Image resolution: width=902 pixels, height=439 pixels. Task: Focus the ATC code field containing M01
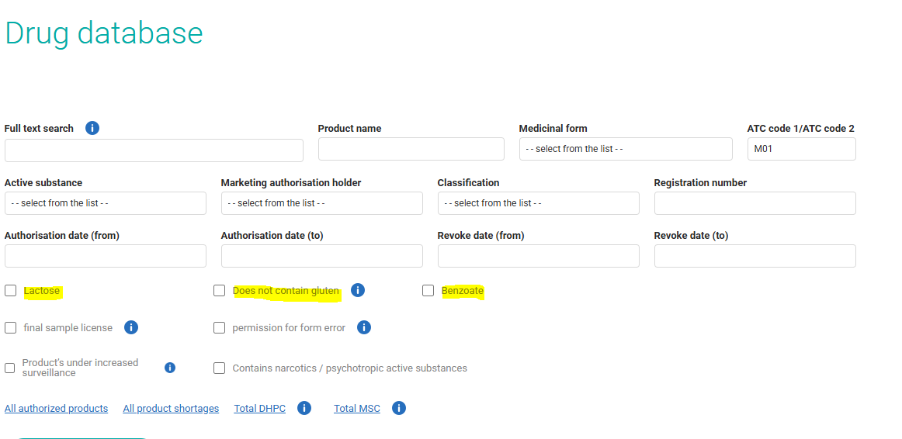[801, 149]
